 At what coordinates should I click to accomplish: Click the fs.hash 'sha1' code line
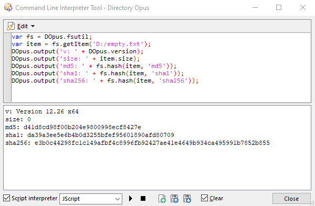click(98, 73)
